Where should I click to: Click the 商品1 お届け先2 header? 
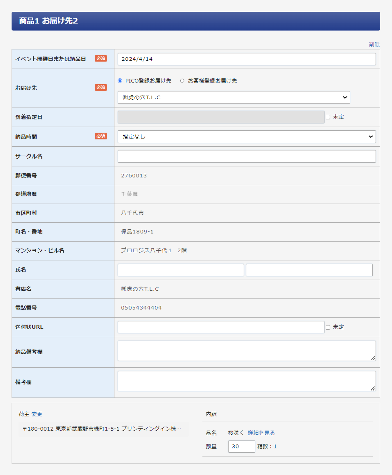click(x=196, y=21)
